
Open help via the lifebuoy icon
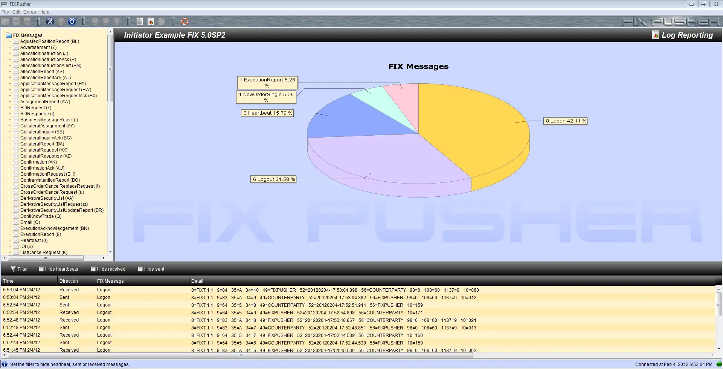(185, 21)
